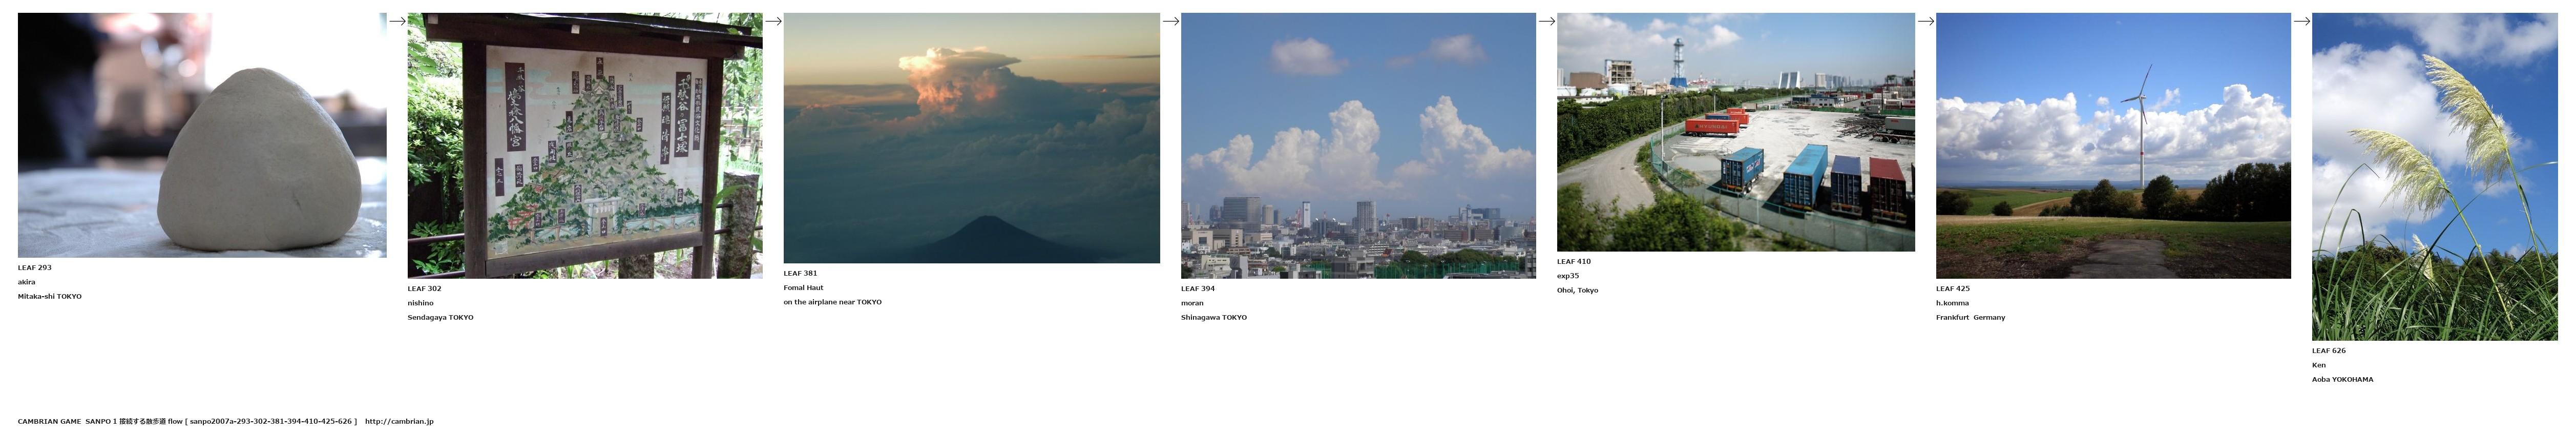Open the Shinagawa city skyline photo
Image resolution: width=2576 pixels, height=434 pixels.
(1358, 145)
